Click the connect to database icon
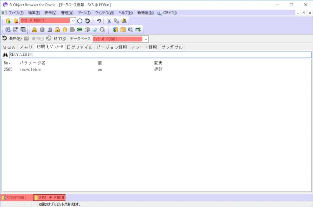 (8, 21)
